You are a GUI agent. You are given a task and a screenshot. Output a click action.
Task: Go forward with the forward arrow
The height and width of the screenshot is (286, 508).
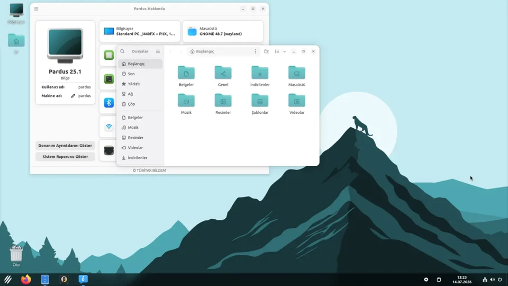coord(181,51)
